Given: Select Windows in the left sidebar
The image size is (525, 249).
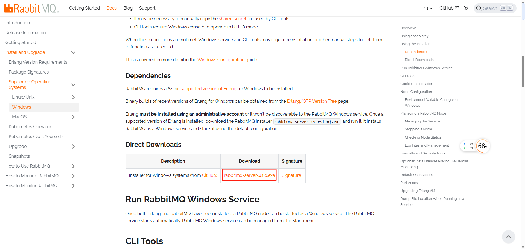Looking at the screenshot, I should (21, 107).
